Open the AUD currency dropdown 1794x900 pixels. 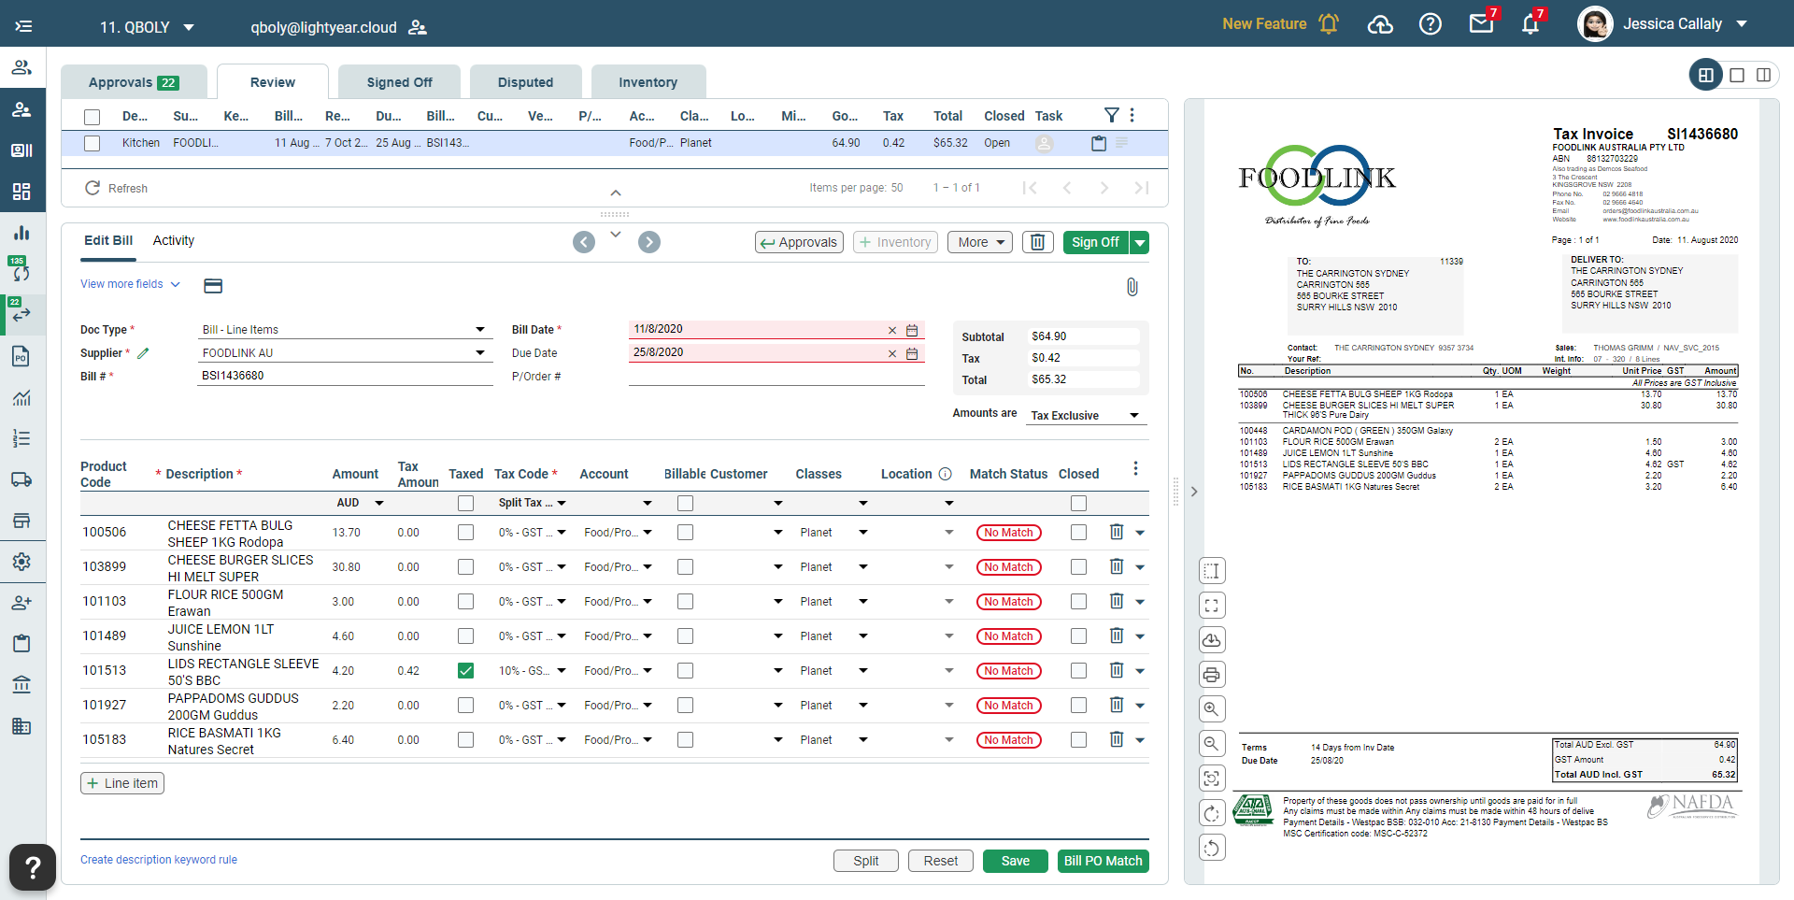click(x=360, y=503)
